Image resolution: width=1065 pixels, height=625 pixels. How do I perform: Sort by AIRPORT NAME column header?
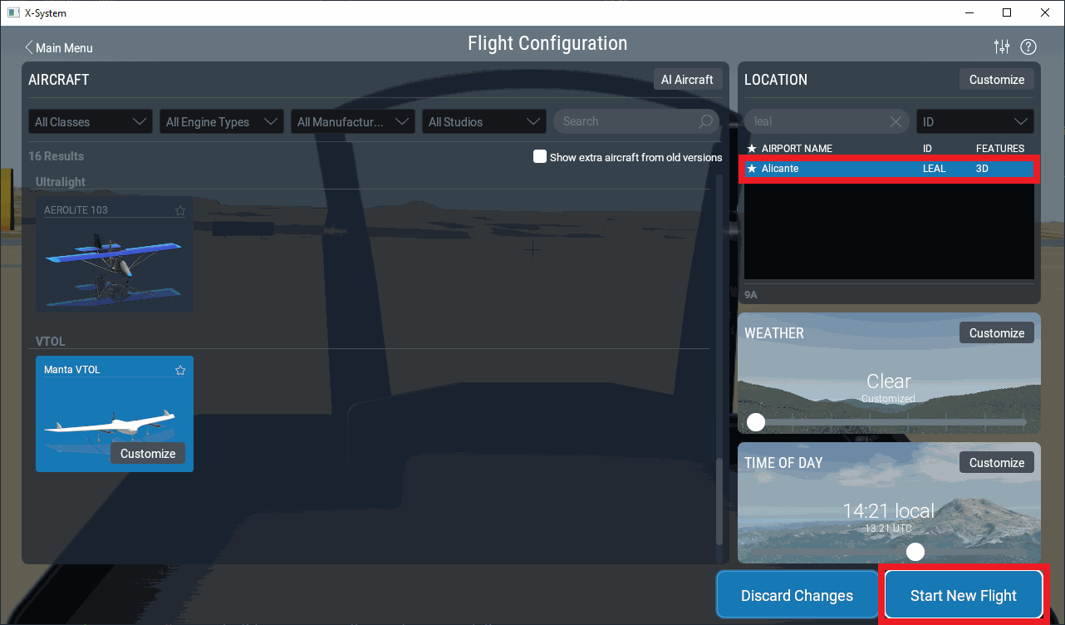(x=797, y=149)
